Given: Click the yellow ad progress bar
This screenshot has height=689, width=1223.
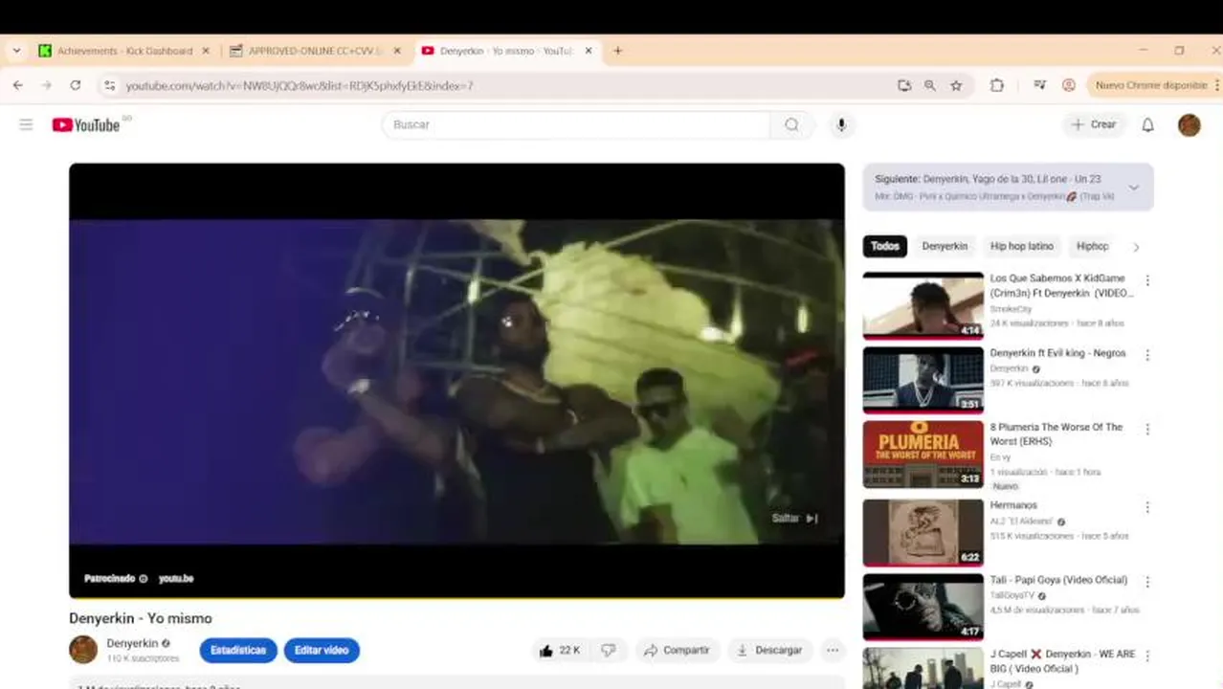Looking at the screenshot, I should 456,597.
